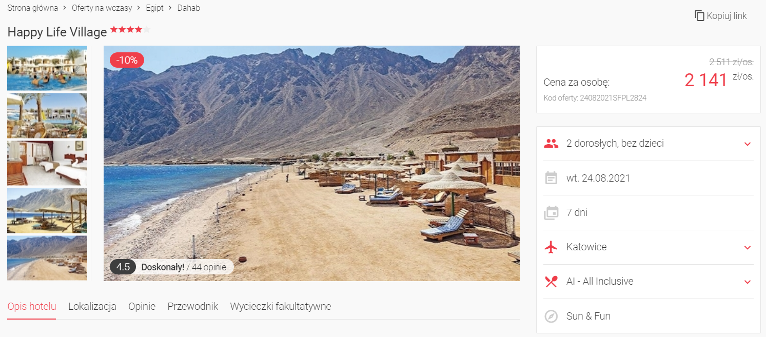Click the copy link icon
Viewport: 766px width, 337px height.
(x=699, y=16)
